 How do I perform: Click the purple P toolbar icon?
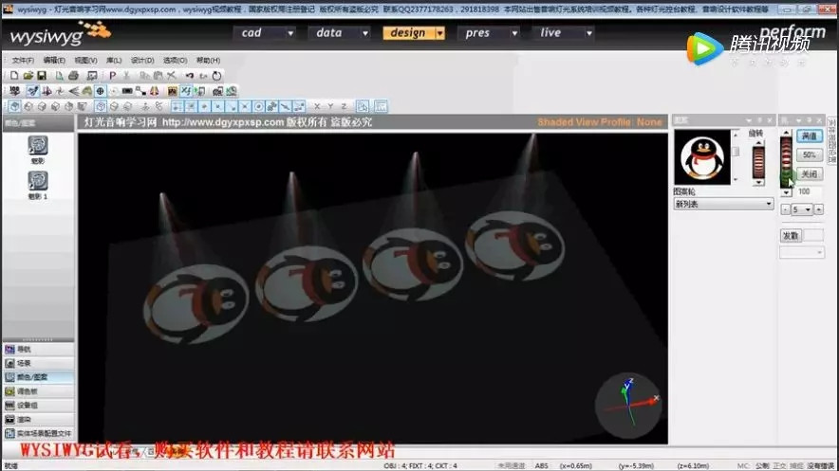point(112,75)
